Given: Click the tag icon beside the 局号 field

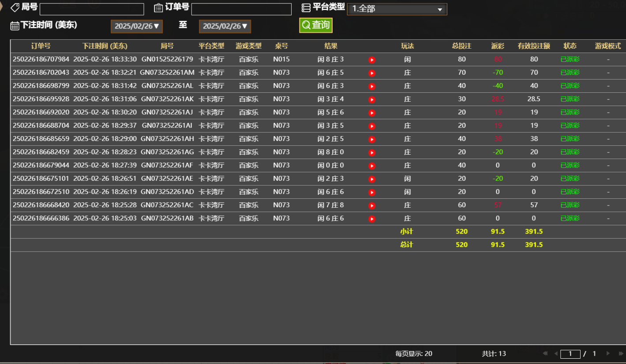Looking at the screenshot, I should [15, 7].
